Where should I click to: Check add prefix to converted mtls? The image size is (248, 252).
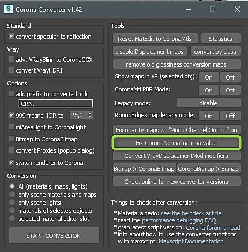[x=12, y=93]
